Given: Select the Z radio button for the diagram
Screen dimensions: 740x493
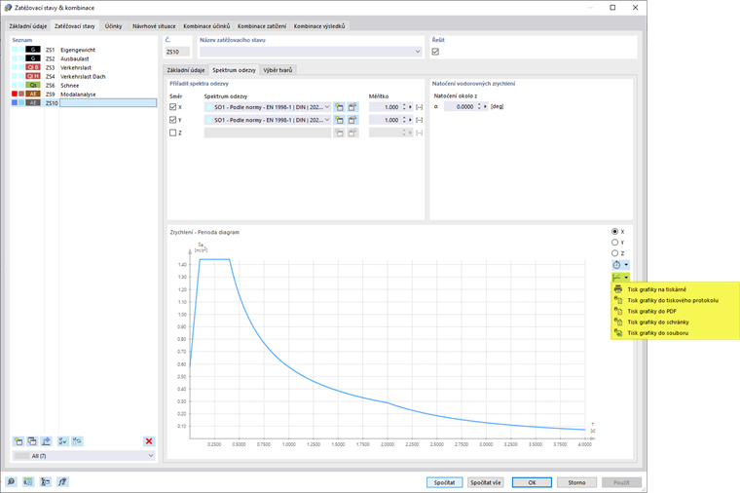Looking at the screenshot, I should pos(615,253).
